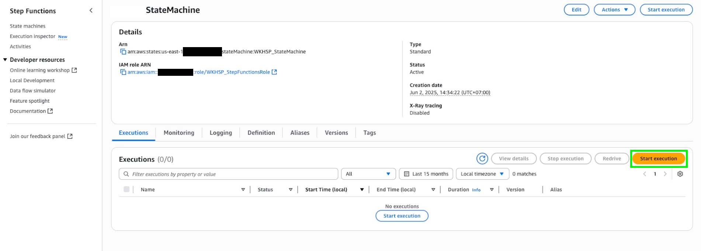Click calendar icon in date range
Image resolution: width=701 pixels, height=251 pixels.
(406, 174)
